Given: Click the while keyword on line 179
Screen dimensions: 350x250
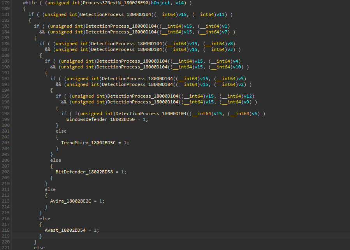Looking at the screenshot, I should [x=30, y=3].
